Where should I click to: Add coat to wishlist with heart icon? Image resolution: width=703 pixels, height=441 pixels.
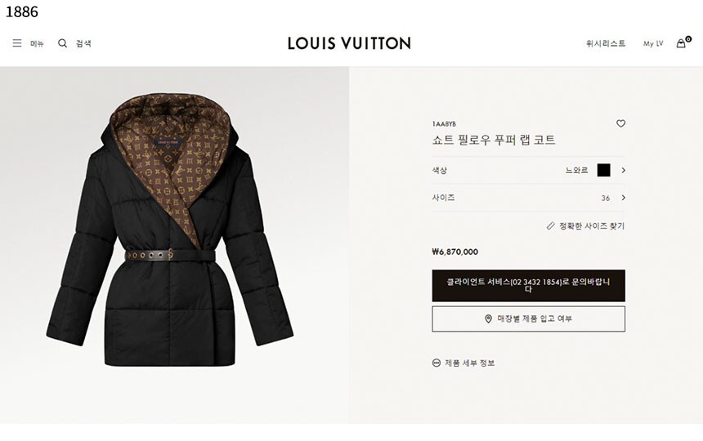(620, 123)
